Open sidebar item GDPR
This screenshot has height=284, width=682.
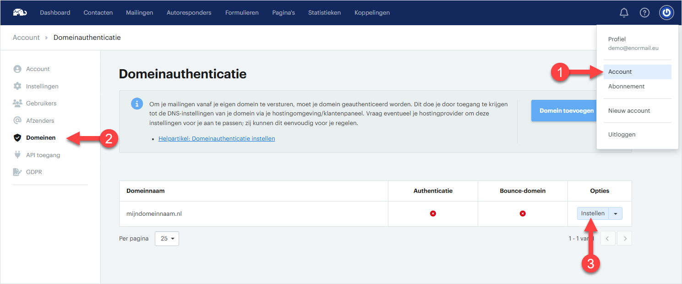click(x=34, y=172)
